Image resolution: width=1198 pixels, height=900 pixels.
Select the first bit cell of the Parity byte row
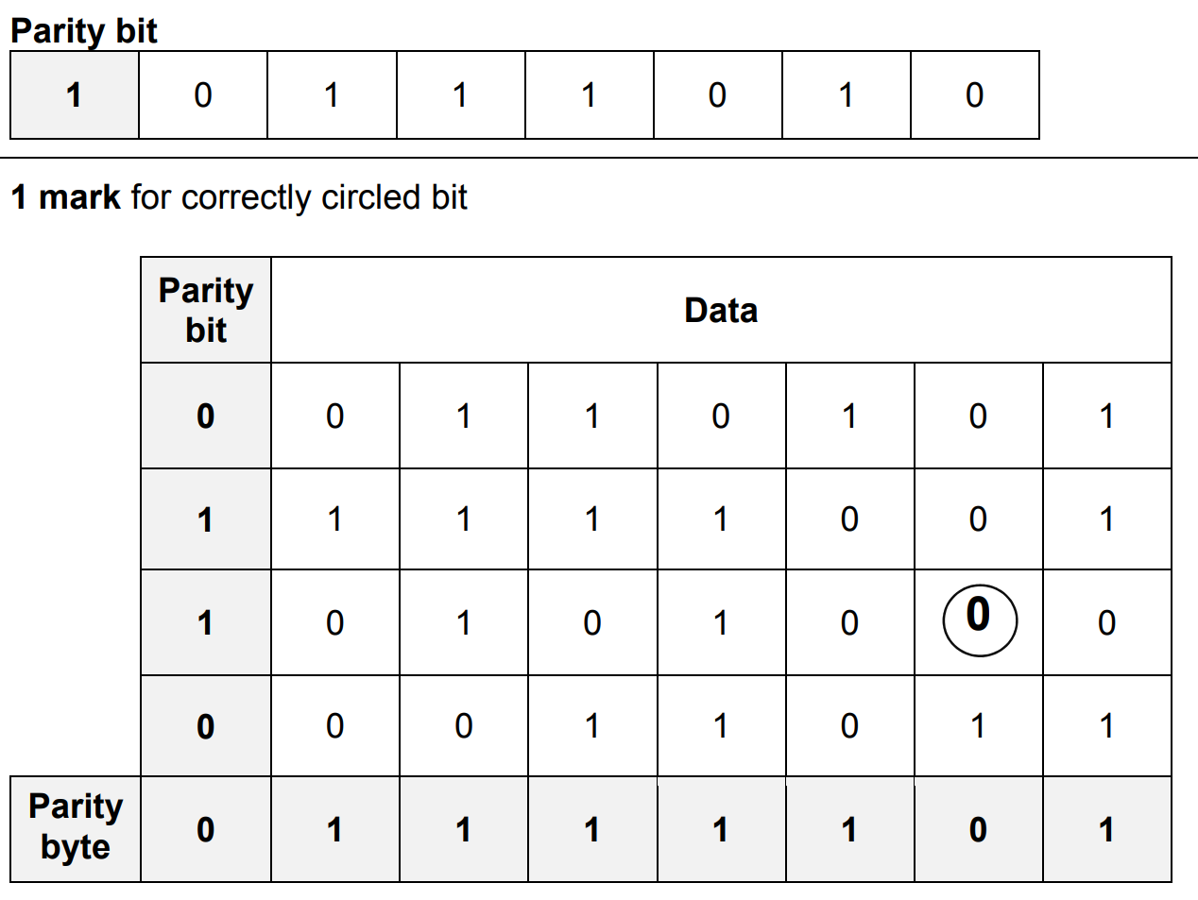206,829
